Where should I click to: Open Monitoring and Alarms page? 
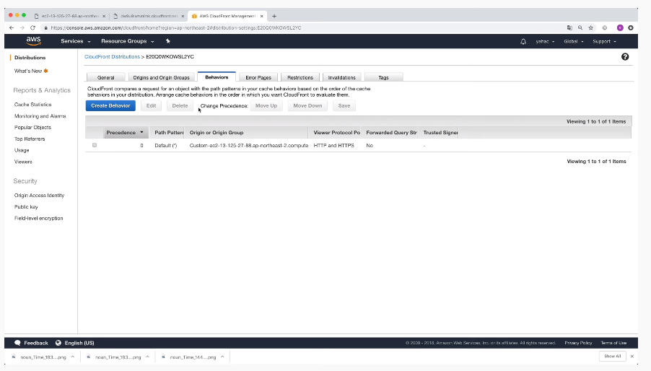(x=40, y=116)
